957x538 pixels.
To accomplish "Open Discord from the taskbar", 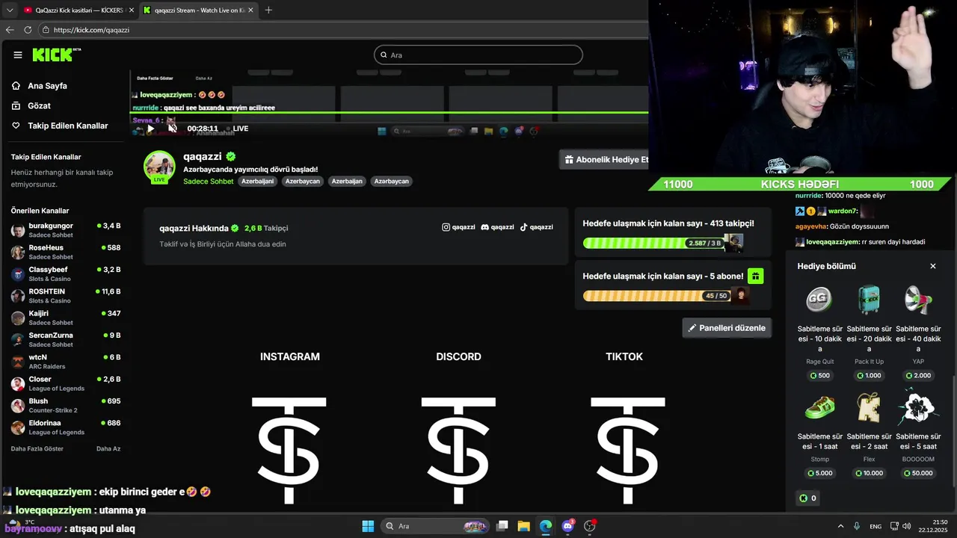I will click(567, 526).
